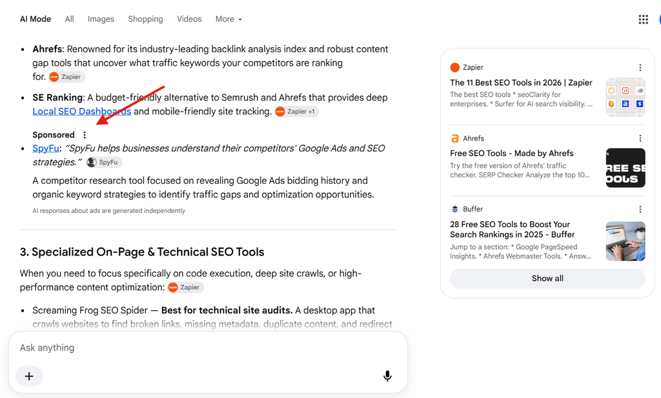
Task: Switch to the AI Mode tab
Action: (x=36, y=19)
